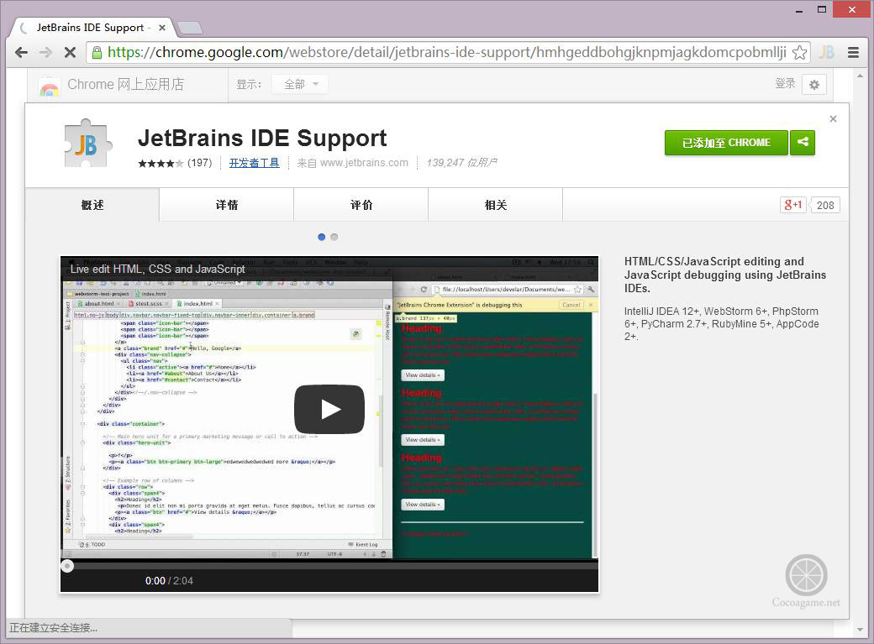This screenshot has width=874, height=644.
Task: Click the 已添加至 CHROME button
Action: (726, 143)
